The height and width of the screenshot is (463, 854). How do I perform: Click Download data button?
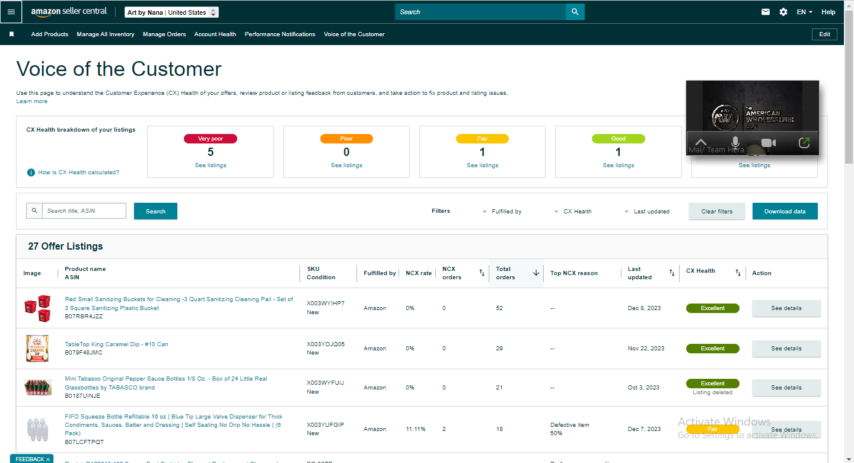(785, 211)
